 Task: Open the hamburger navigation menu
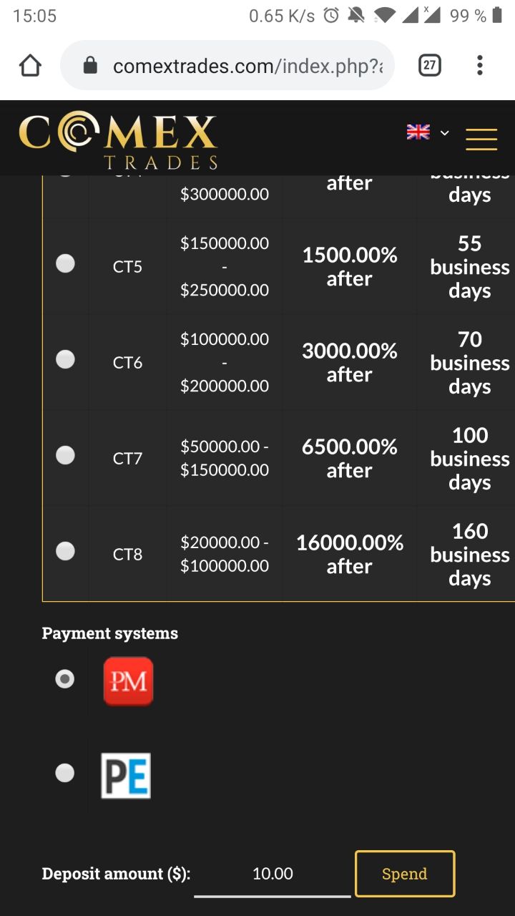(481, 139)
